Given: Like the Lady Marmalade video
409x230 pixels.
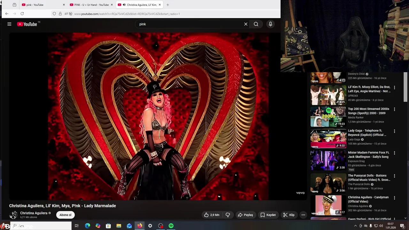Looking at the screenshot, I should click(212, 215).
